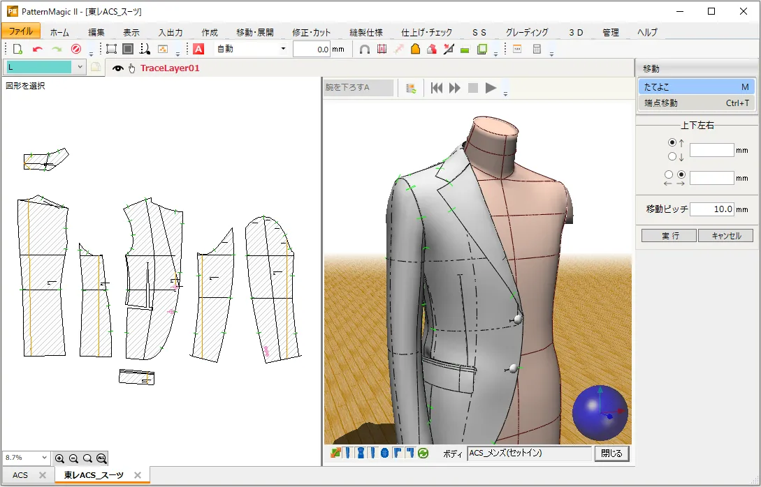The image size is (761, 487).
Task: Select the up arrow direction radio button
Action: [672, 143]
